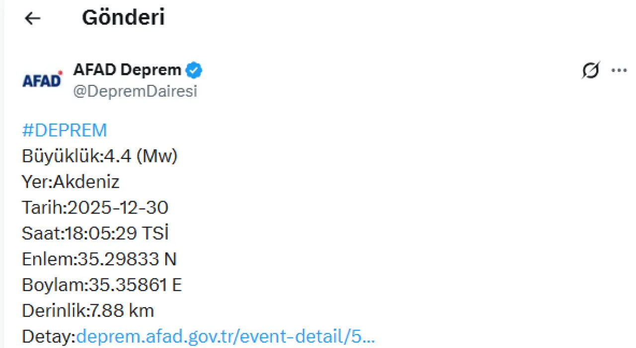Click the (Mw) magnitude unit text

(157, 156)
